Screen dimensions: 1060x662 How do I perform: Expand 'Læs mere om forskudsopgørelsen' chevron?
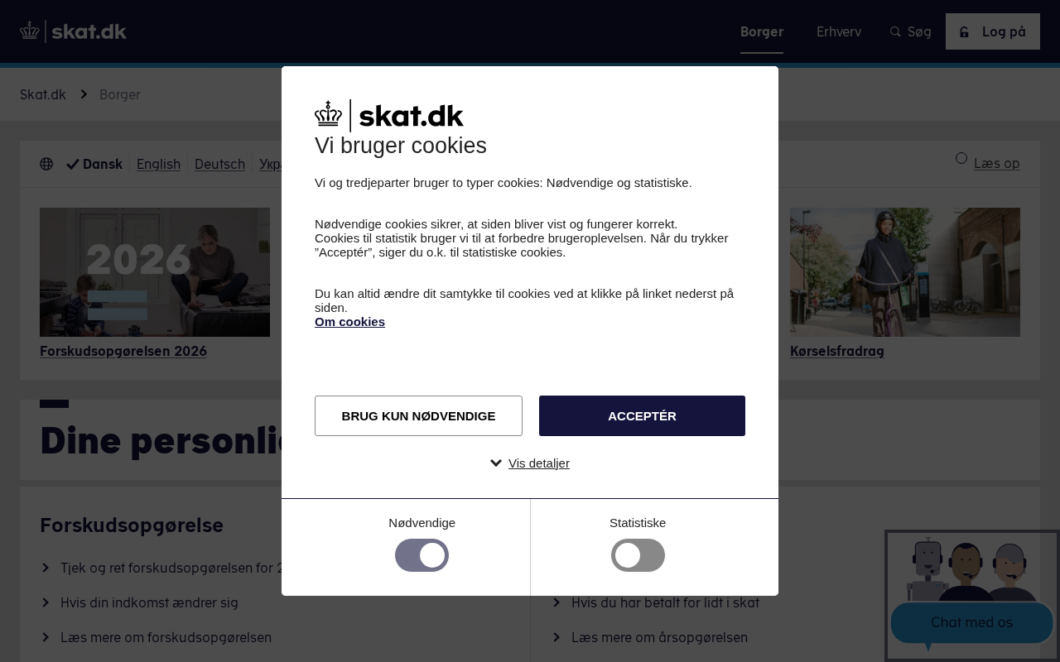[x=46, y=637]
